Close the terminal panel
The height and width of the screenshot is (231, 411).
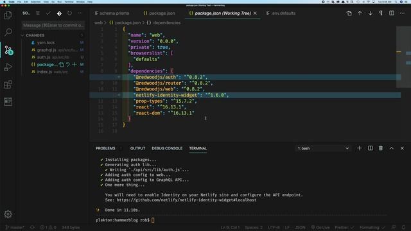point(402,148)
